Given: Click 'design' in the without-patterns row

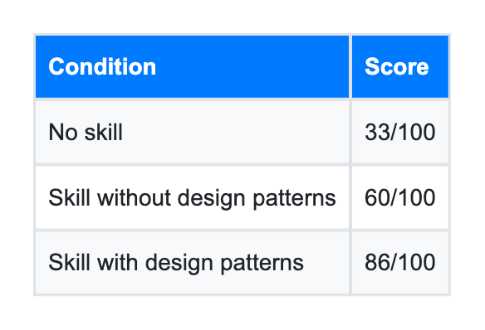Looking at the screenshot, I should 212,199.
